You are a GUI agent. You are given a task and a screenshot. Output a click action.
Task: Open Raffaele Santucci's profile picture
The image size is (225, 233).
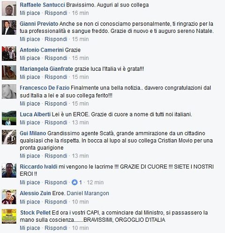point(9,9)
